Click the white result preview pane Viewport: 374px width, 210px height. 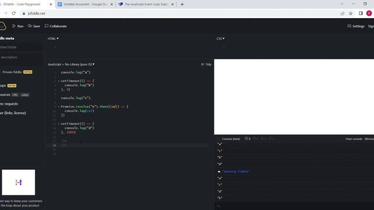tap(294, 97)
